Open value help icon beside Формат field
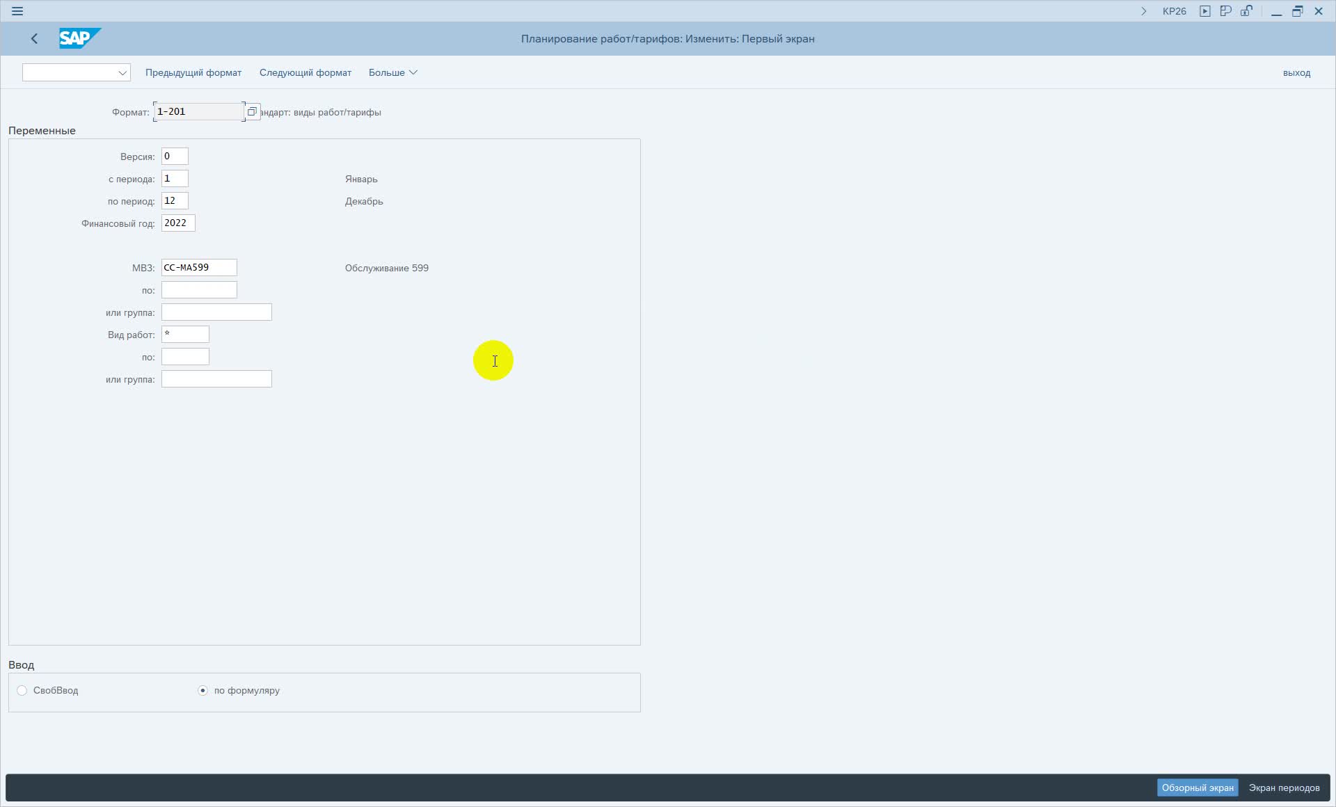1336x807 pixels. click(x=253, y=111)
